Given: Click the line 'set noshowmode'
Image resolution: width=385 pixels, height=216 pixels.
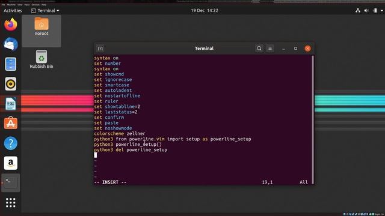Looking at the screenshot, I should 113,128.
